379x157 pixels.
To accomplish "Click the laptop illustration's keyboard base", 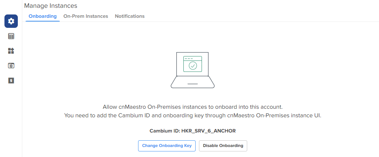I will point(192,82).
